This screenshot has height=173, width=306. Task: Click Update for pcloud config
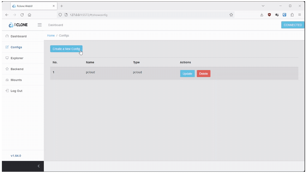pyautogui.click(x=187, y=74)
